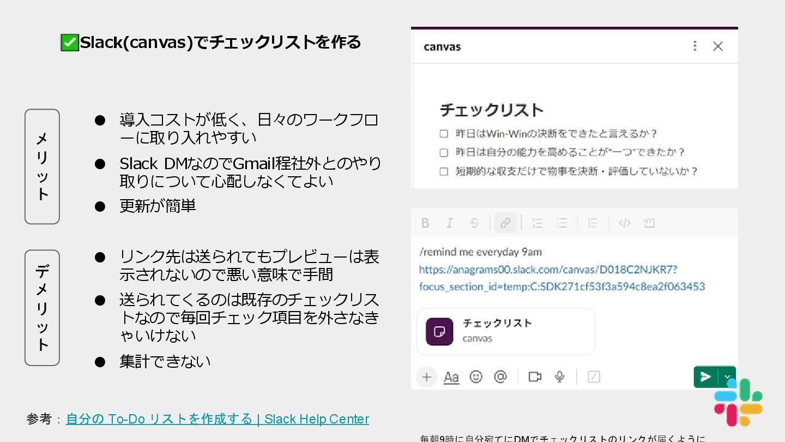Toggle the Aa formatting toolbar

coord(451,377)
